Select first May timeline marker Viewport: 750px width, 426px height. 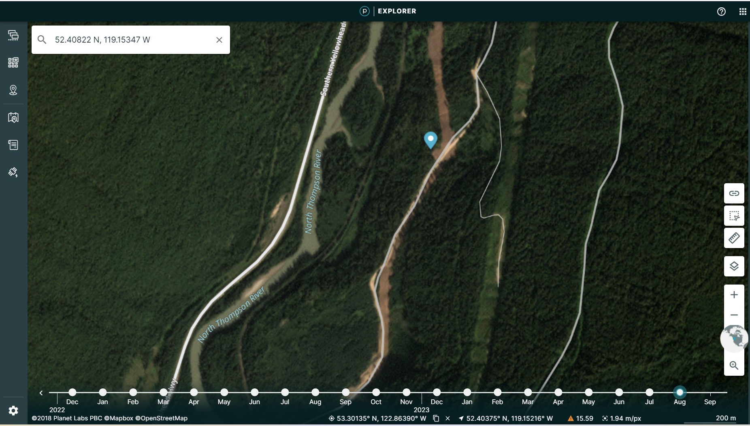coord(224,392)
